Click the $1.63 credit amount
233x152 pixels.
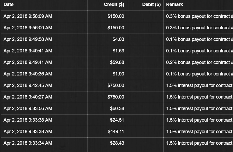point(118,51)
